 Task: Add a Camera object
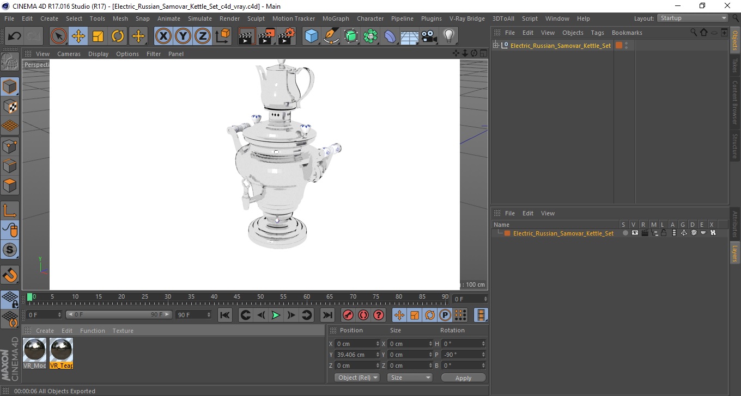point(429,36)
